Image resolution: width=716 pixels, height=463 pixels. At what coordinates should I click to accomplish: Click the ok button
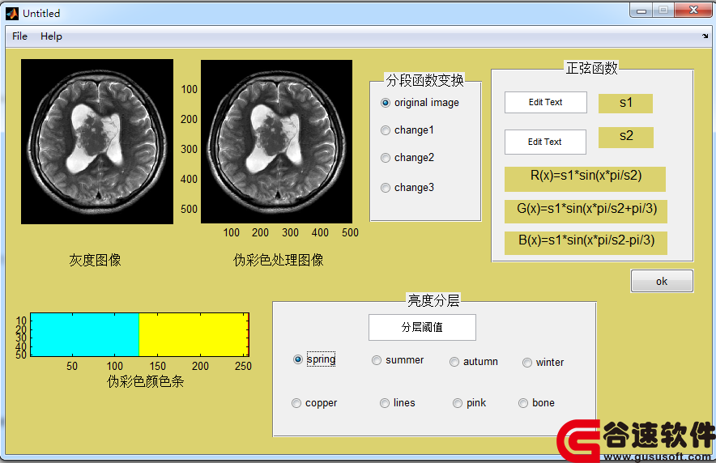662,281
